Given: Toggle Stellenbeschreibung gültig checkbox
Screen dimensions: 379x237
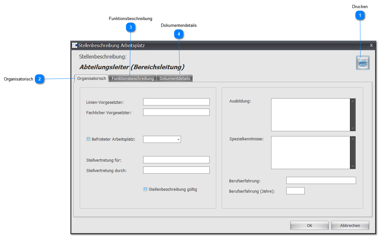Looking at the screenshot, I should 145,189.
